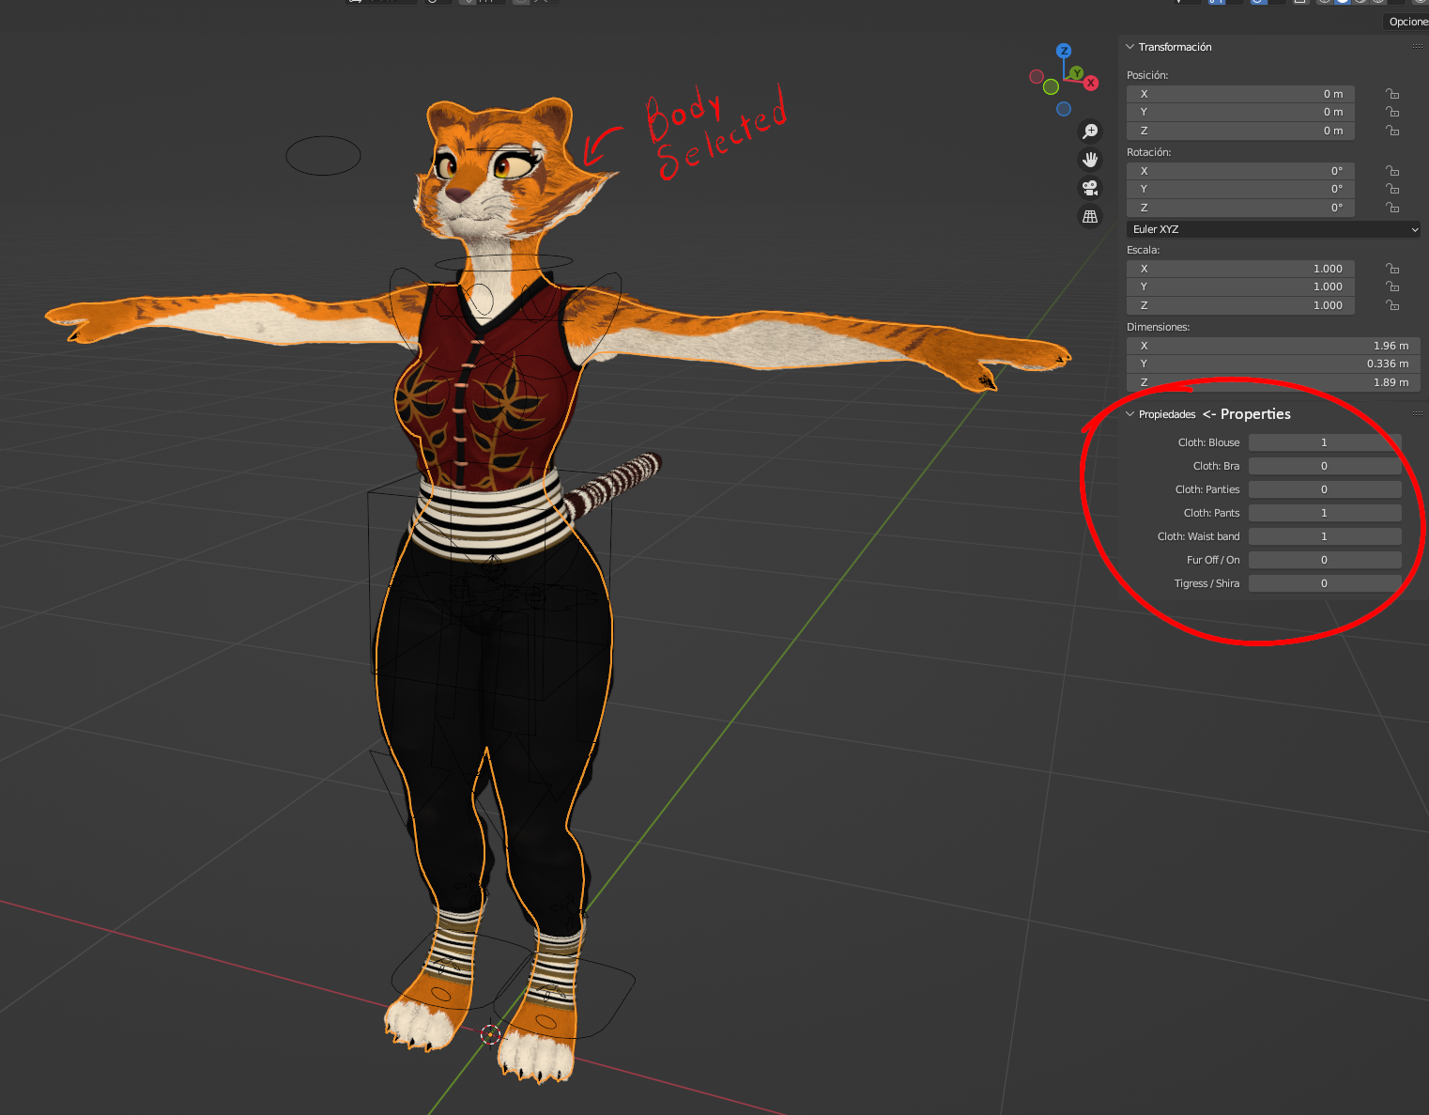1429x1115 pixels.
Task: Open the Opciones menu
Action: pos(1406,22)
